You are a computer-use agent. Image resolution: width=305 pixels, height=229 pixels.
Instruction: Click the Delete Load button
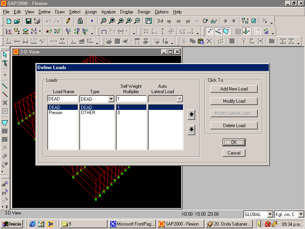pyautogui.click(x=234, y=126)
